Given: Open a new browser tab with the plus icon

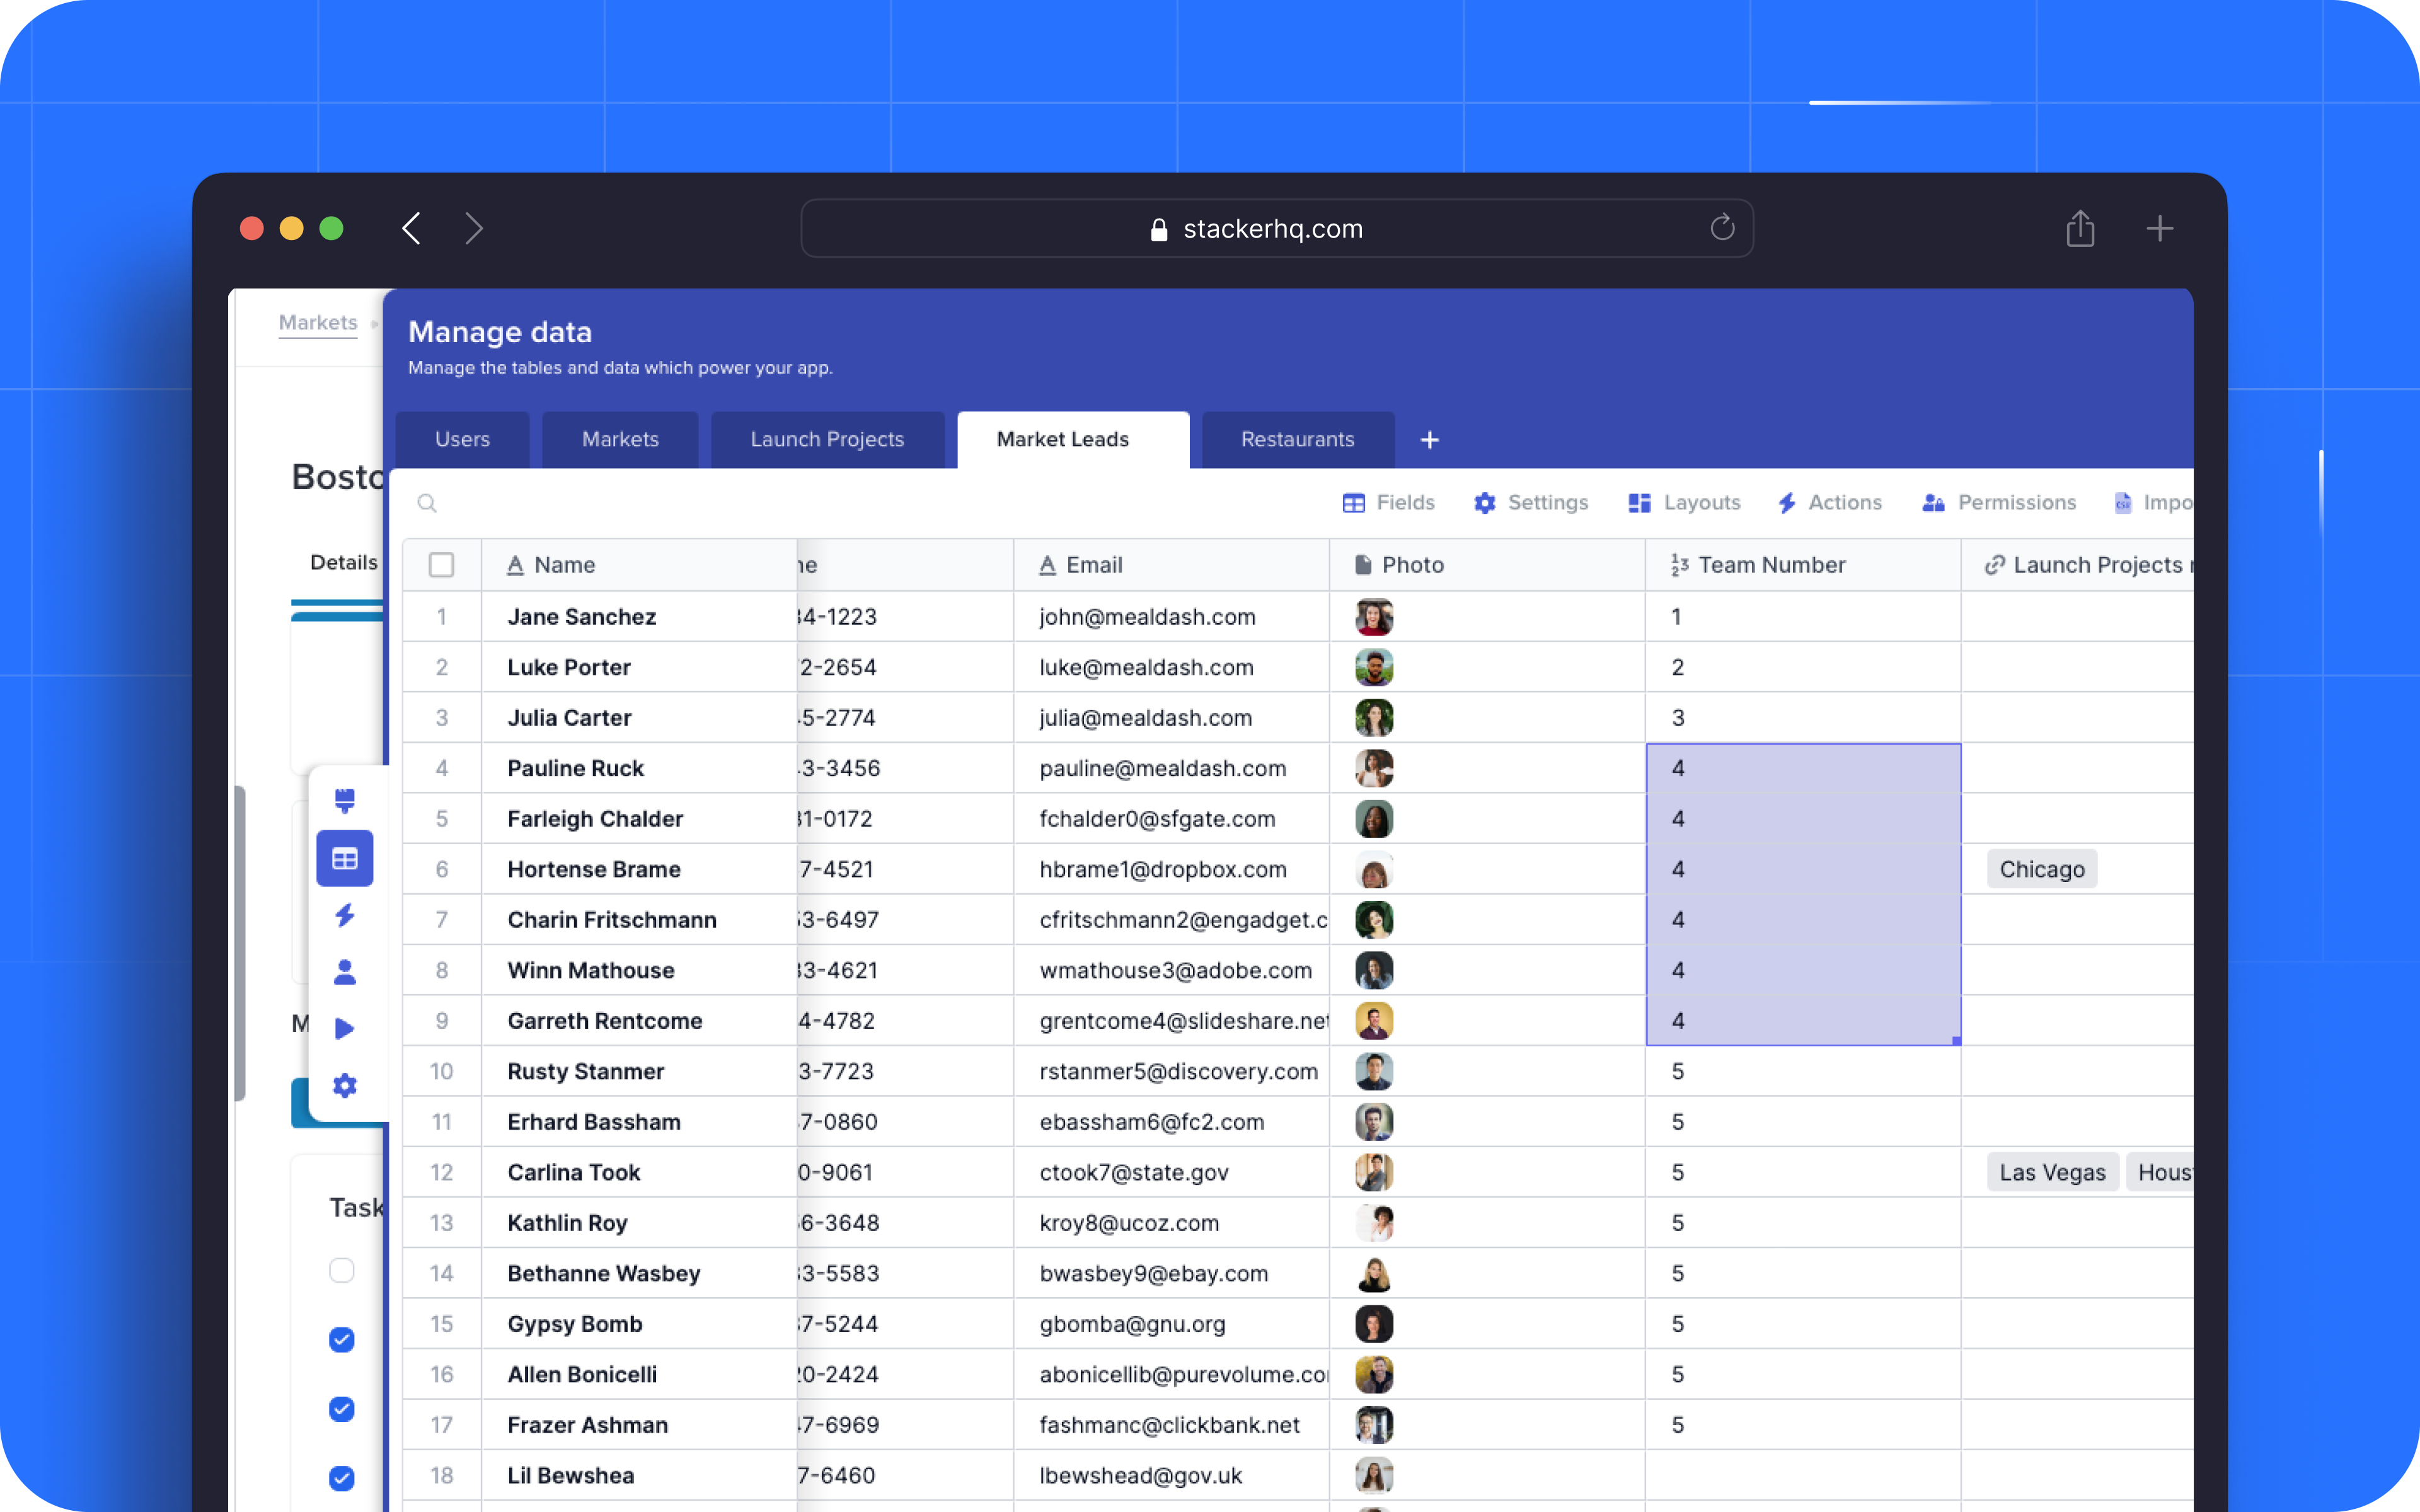Looking at the screenshot, I should click(2160, 228).
